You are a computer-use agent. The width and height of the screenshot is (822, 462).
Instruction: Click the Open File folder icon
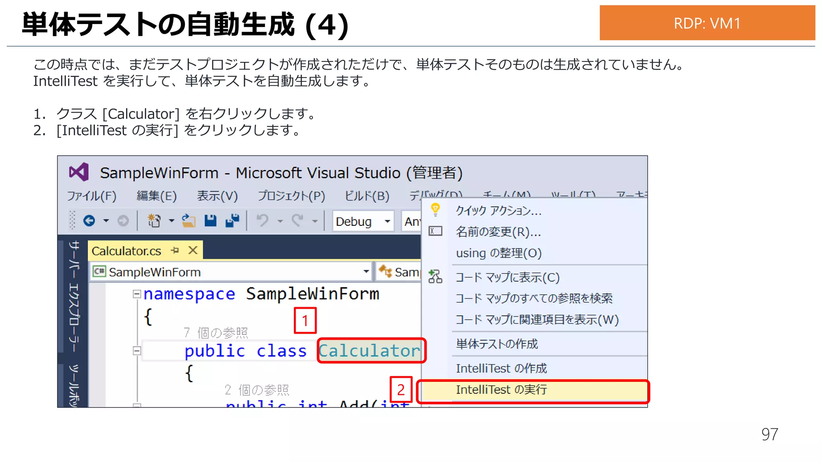188,221
